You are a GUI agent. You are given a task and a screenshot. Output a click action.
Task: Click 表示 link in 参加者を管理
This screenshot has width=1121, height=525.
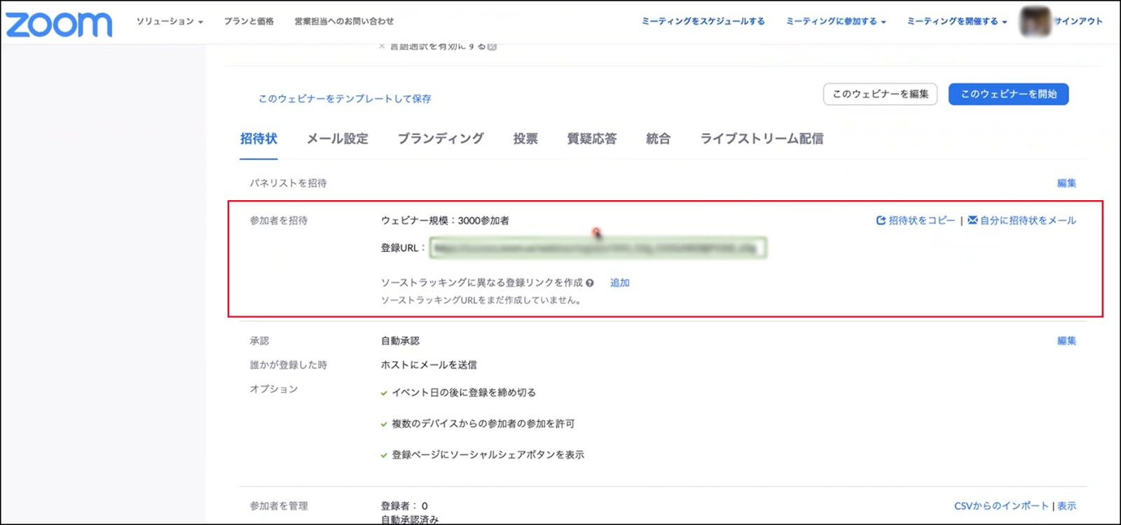point(1066,506)
